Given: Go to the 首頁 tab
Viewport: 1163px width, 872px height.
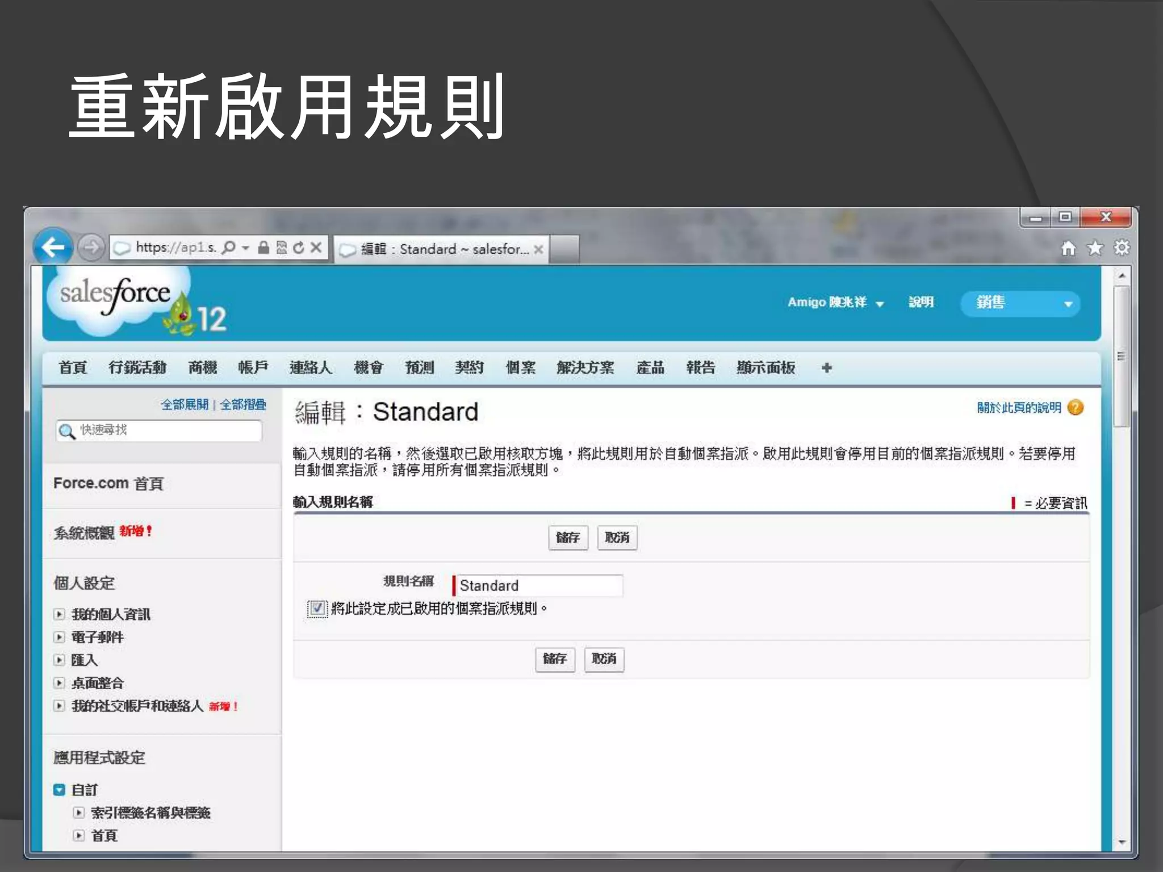Looking at the screenshot, I should pos(73,368).
